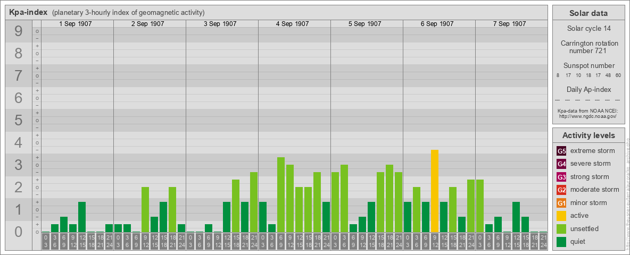
Task: Select the 1 Sep 1907 date header
Action: tap(76, 24)
